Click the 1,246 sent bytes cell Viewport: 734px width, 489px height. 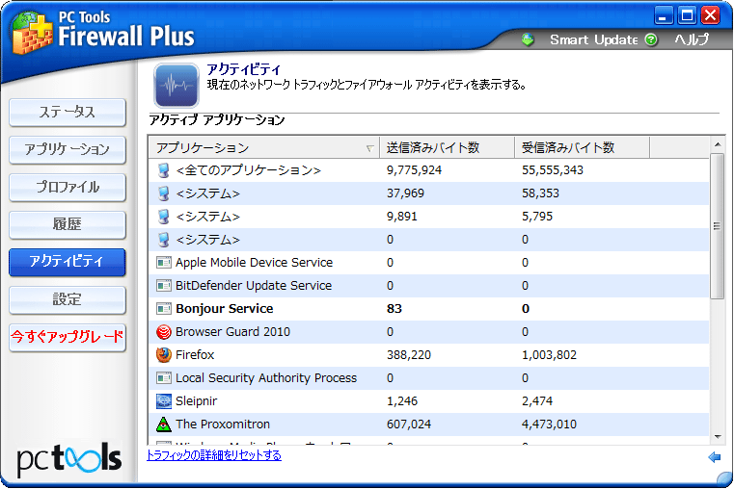(402, 401)
